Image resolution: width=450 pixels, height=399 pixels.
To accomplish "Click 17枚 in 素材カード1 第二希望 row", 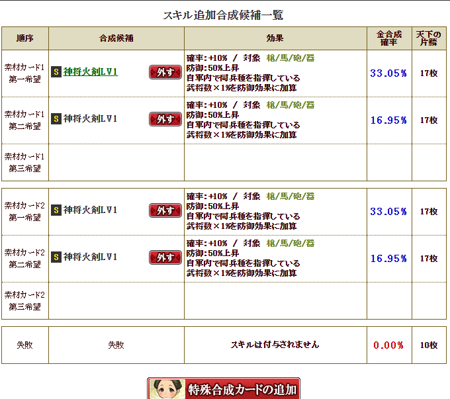I will [x=429, y=120].
